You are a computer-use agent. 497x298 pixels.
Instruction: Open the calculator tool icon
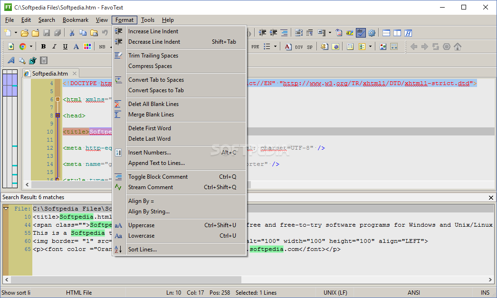coord(44,60)
